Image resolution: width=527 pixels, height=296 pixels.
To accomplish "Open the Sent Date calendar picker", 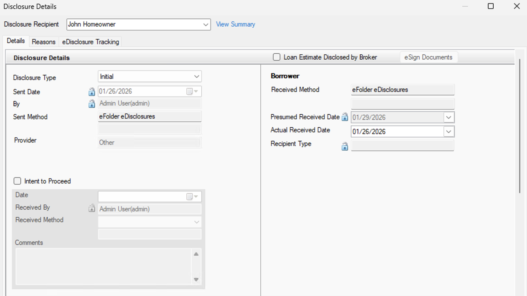I will coord(192,91).
